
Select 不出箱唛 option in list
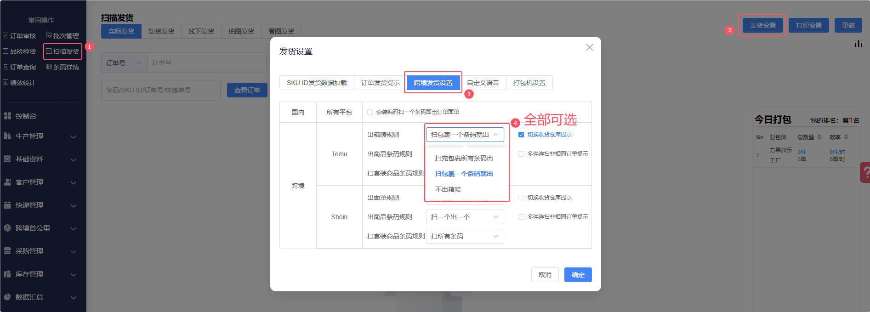[448, 189]
